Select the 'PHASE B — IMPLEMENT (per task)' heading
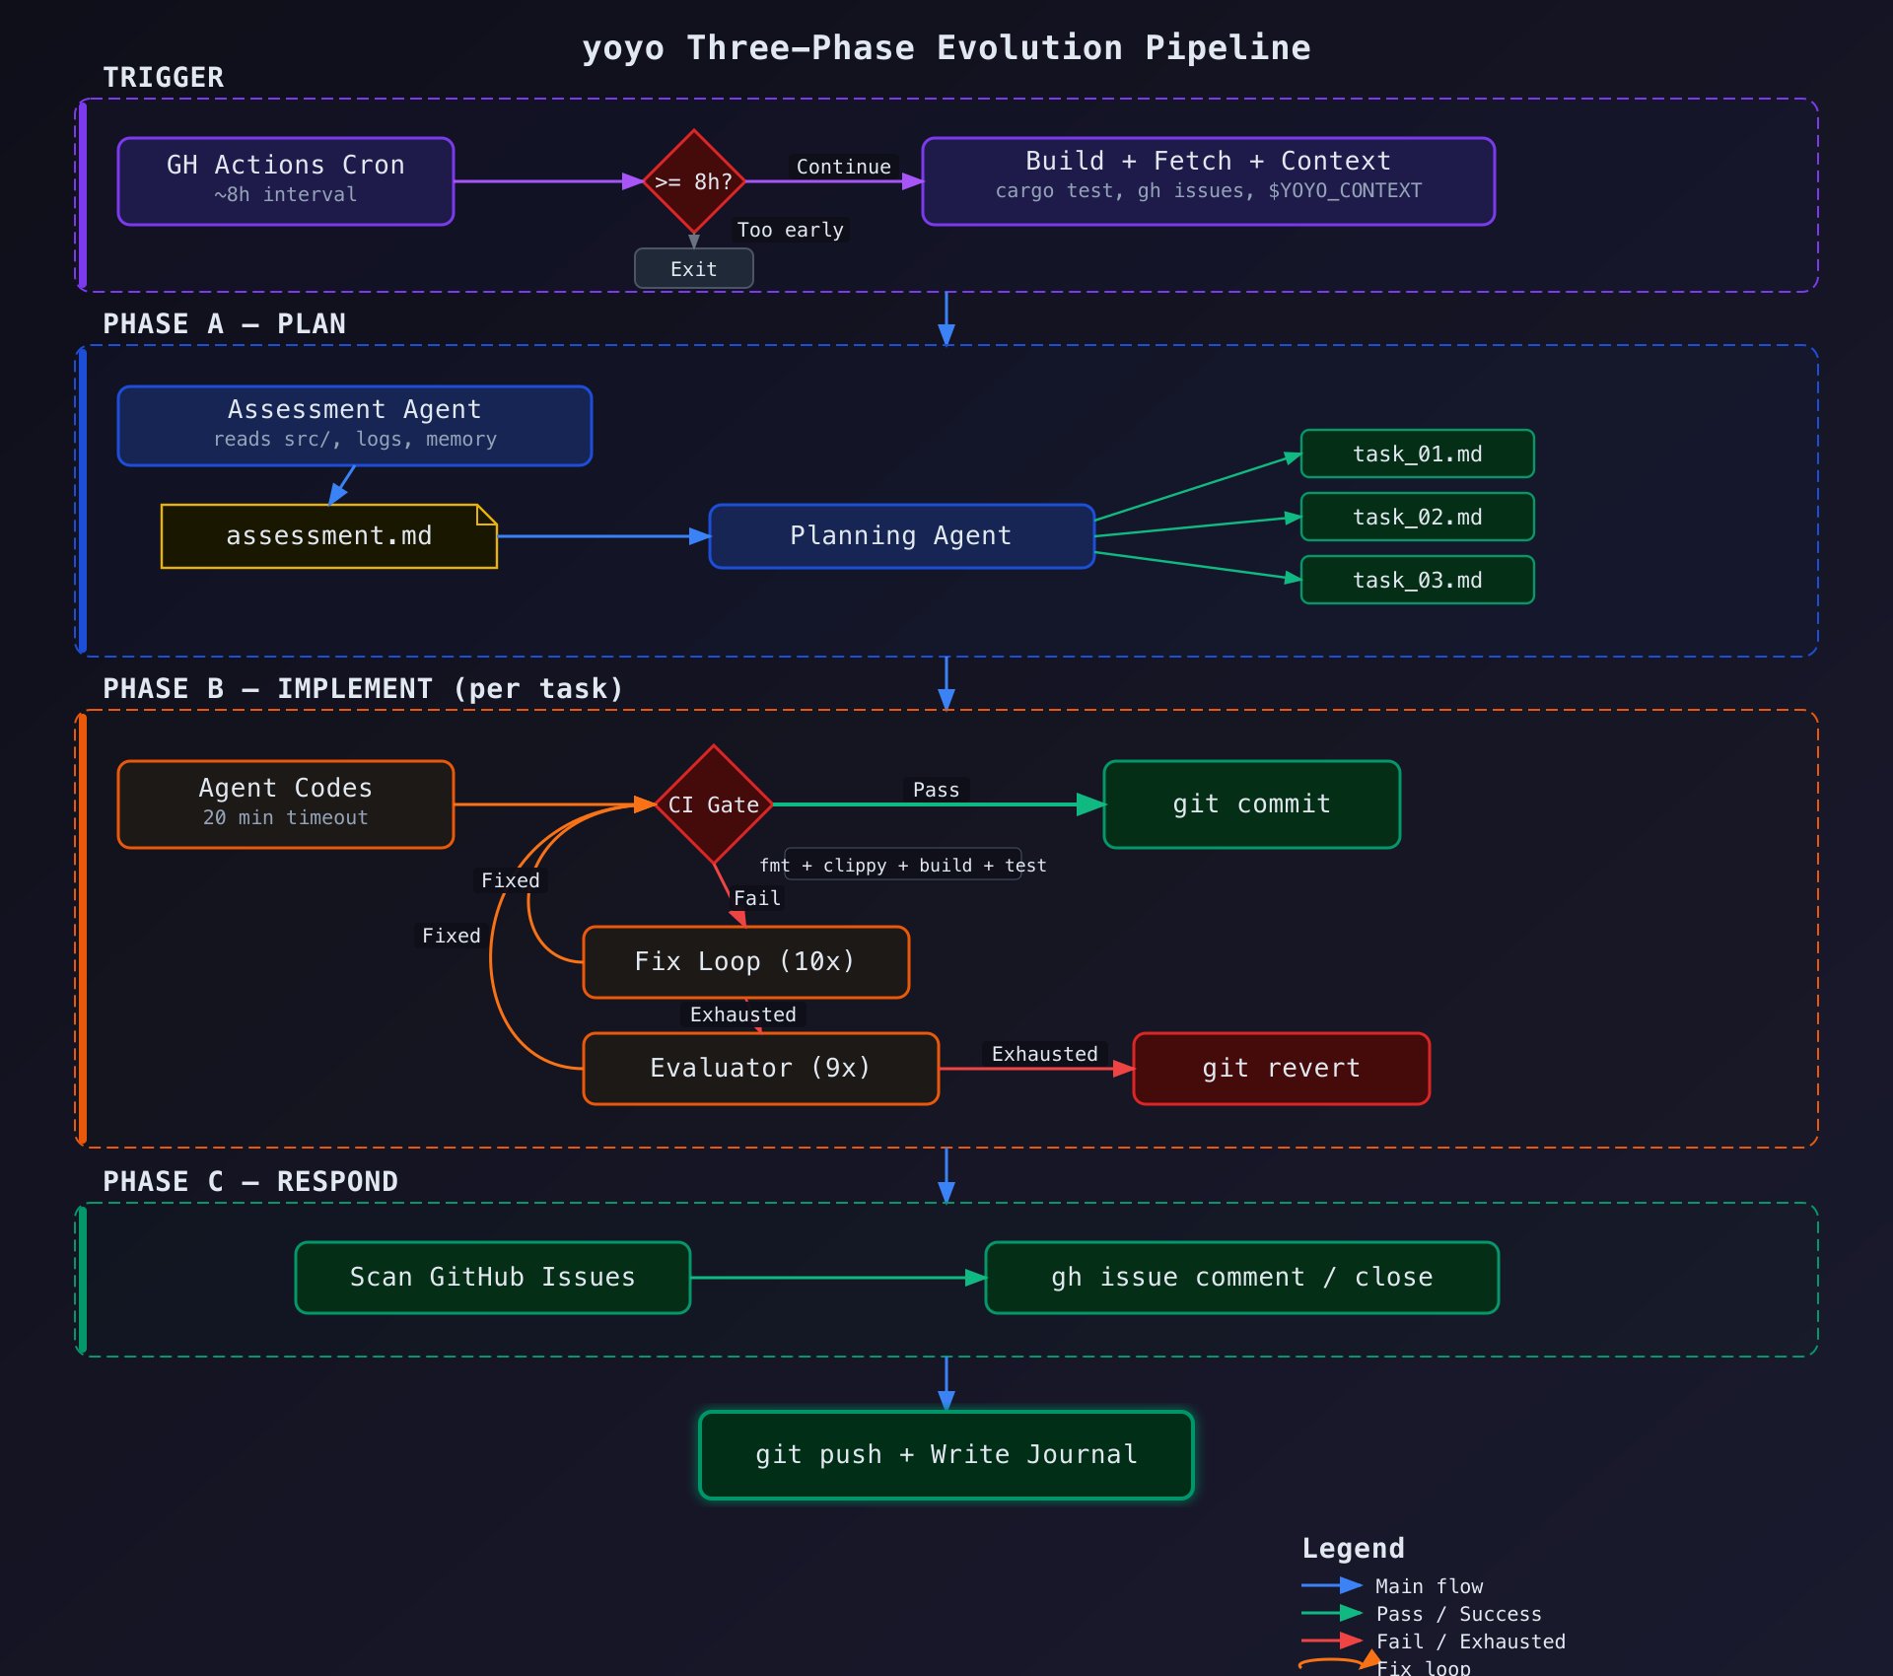 (x=363, y=688)
